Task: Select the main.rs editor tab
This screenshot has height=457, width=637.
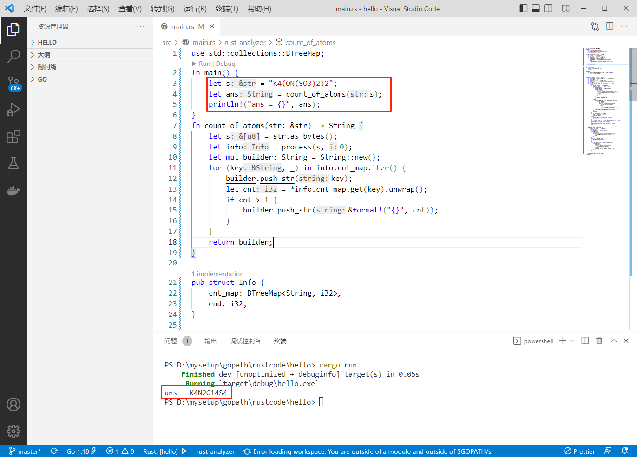Action: [x=187, y=26]
